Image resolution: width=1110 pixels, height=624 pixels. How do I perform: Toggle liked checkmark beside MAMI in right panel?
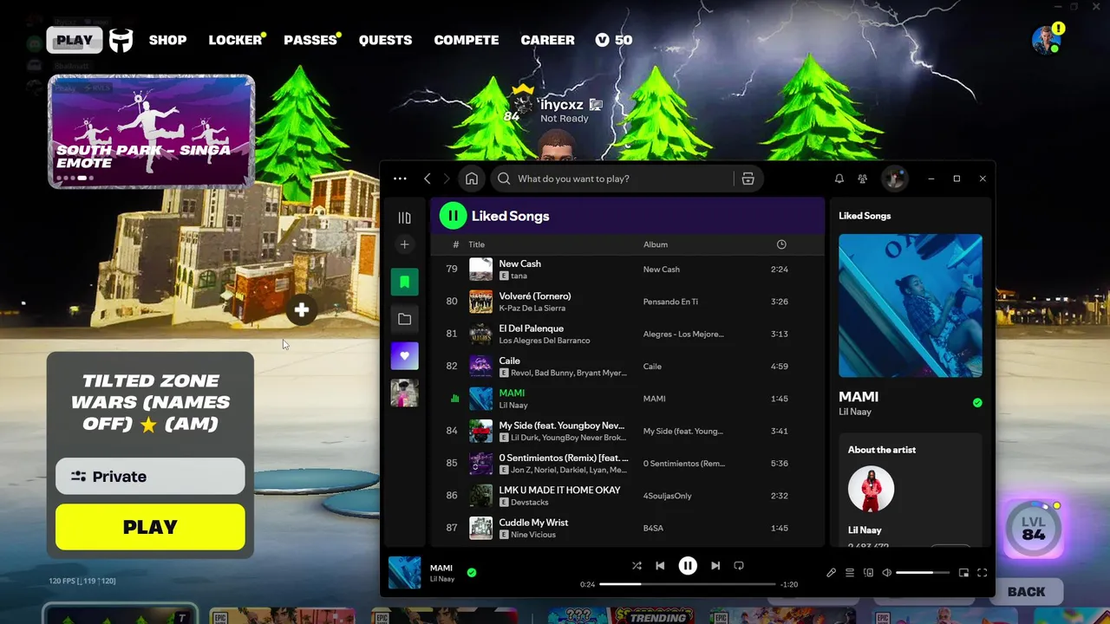tap(977, 403)
